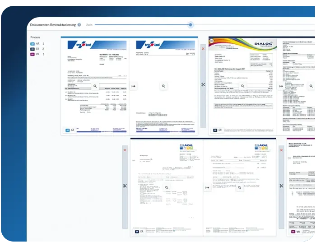This screenshot has height=242, width=316.
Task: Magnify first LAKAL page
Action: [167, 188]
